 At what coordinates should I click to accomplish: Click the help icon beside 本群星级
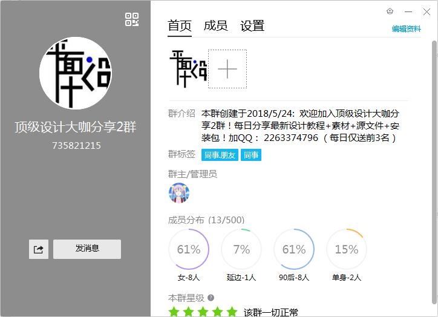(x=211, y=298)
